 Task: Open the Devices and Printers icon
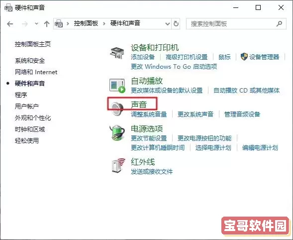coord(117,53)
